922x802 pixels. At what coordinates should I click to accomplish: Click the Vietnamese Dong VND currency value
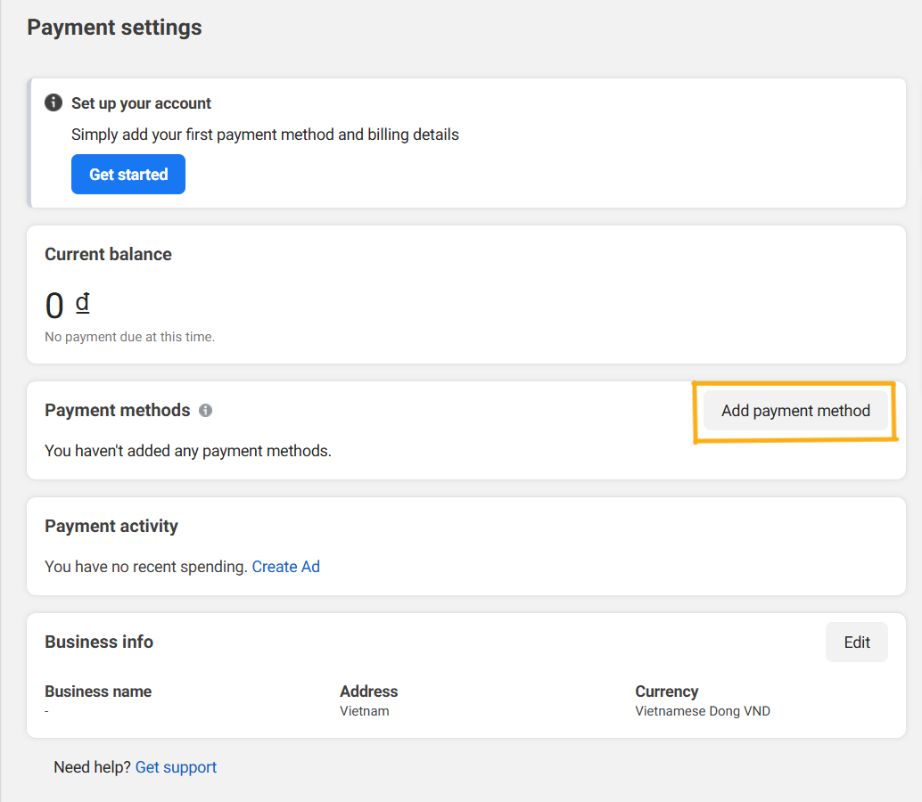[x=703, y=711]
